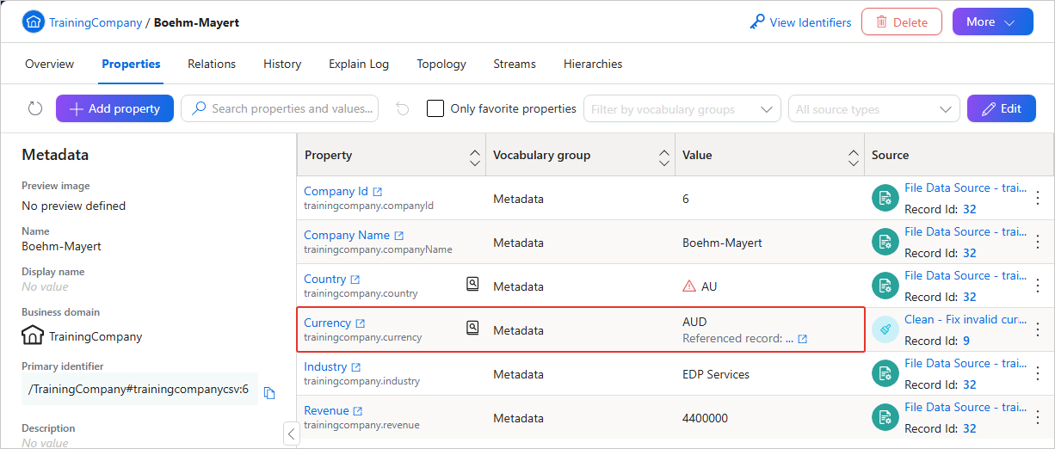Click the Add property button

coord(114,108)
